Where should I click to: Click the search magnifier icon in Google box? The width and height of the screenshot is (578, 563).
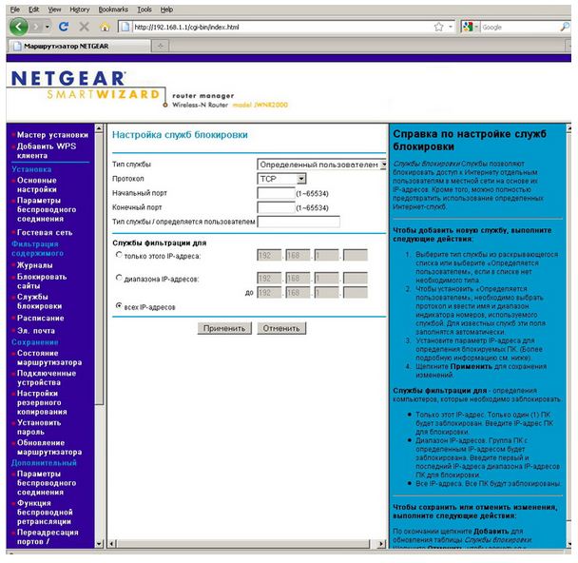point(565,27)
